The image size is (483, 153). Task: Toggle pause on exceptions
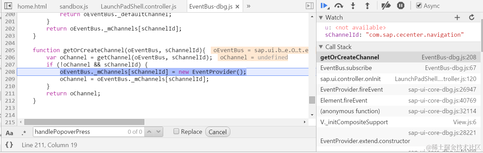[401, 5]
